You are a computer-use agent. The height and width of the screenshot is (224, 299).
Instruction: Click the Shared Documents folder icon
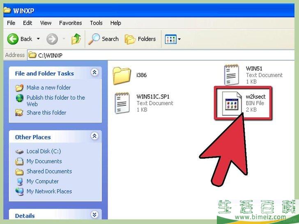(x=19, y=171)
